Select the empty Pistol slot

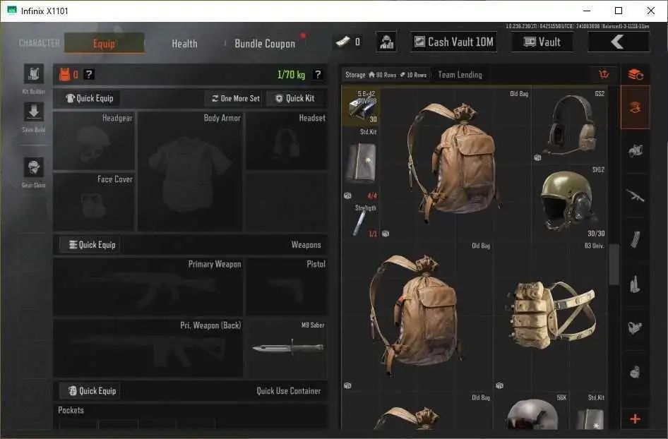[x=287, y=287]
